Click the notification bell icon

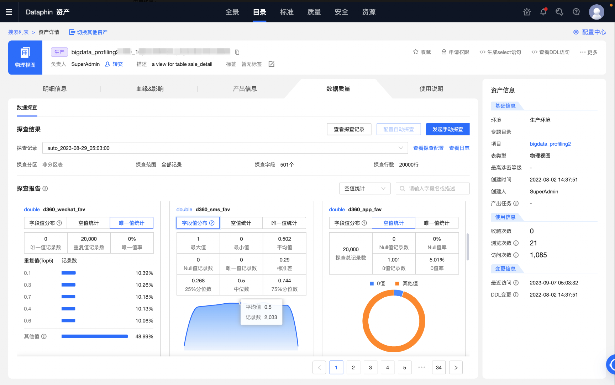543,12
